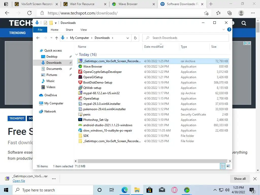
Task: Open more options for downloaded rar
Action: (54, 178)
